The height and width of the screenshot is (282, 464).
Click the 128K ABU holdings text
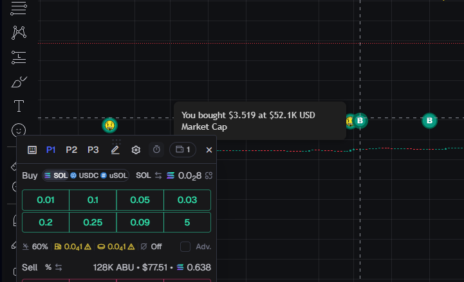(x=113, y=267)
